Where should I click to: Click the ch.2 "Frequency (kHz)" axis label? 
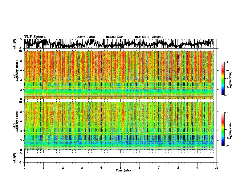(x=17, y=122)
